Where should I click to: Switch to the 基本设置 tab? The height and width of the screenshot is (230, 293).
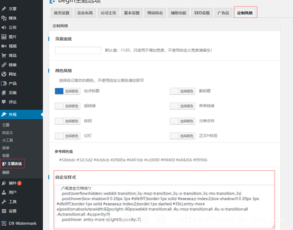pos(132,13)
